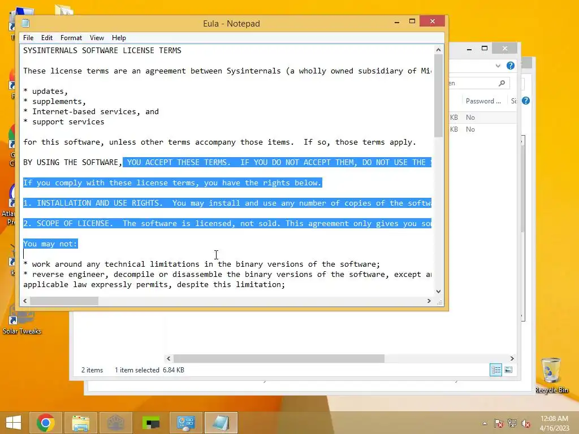Viewport: 579px width, 434px height.
Task: Open the Control Panel taskbar icon
Action: click(x=185, y=423)
